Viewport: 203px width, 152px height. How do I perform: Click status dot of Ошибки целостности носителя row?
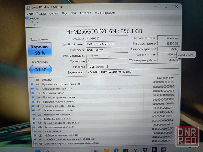[x=35, y=140]
